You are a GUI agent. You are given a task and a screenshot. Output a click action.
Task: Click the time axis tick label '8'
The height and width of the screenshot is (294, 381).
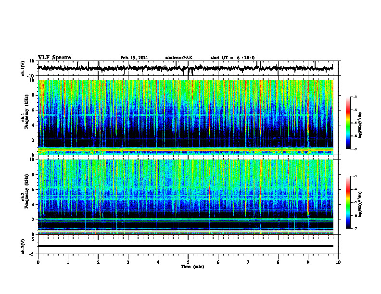pos(278,262)
